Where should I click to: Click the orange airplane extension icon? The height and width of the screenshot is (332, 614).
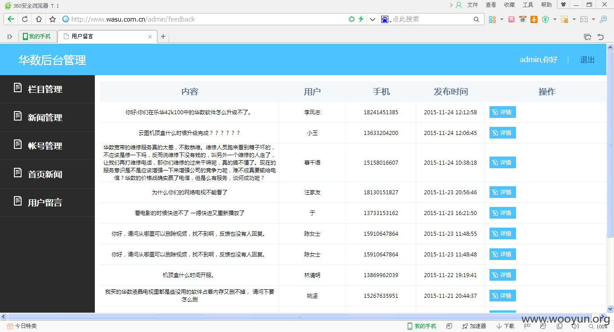534,19
